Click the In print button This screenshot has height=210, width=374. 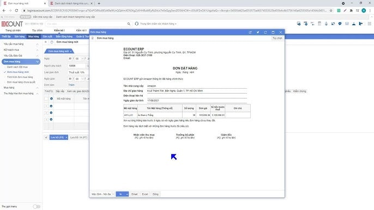120,194
